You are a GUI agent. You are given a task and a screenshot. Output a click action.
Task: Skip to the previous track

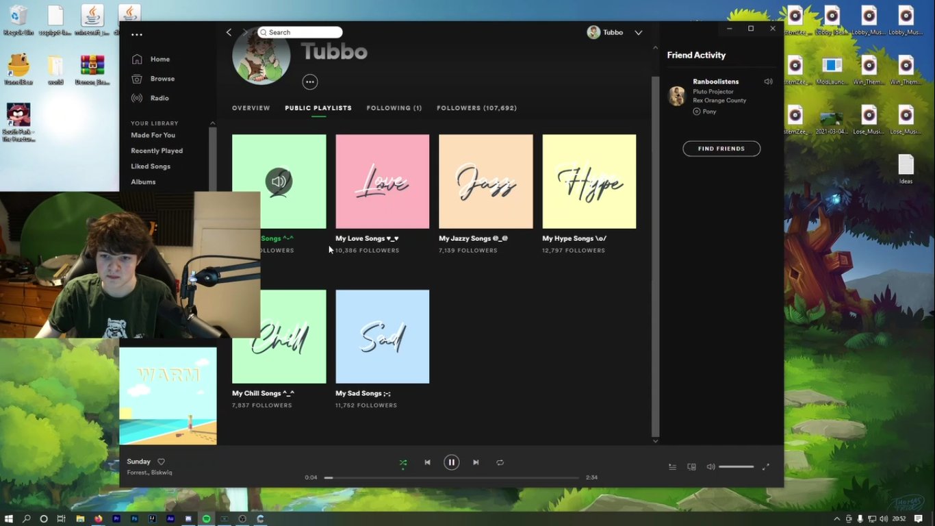pyautogui.click(x=427, y=462)
